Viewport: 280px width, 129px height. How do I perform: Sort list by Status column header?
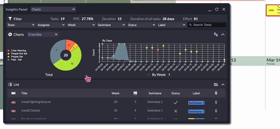point(176,93)
